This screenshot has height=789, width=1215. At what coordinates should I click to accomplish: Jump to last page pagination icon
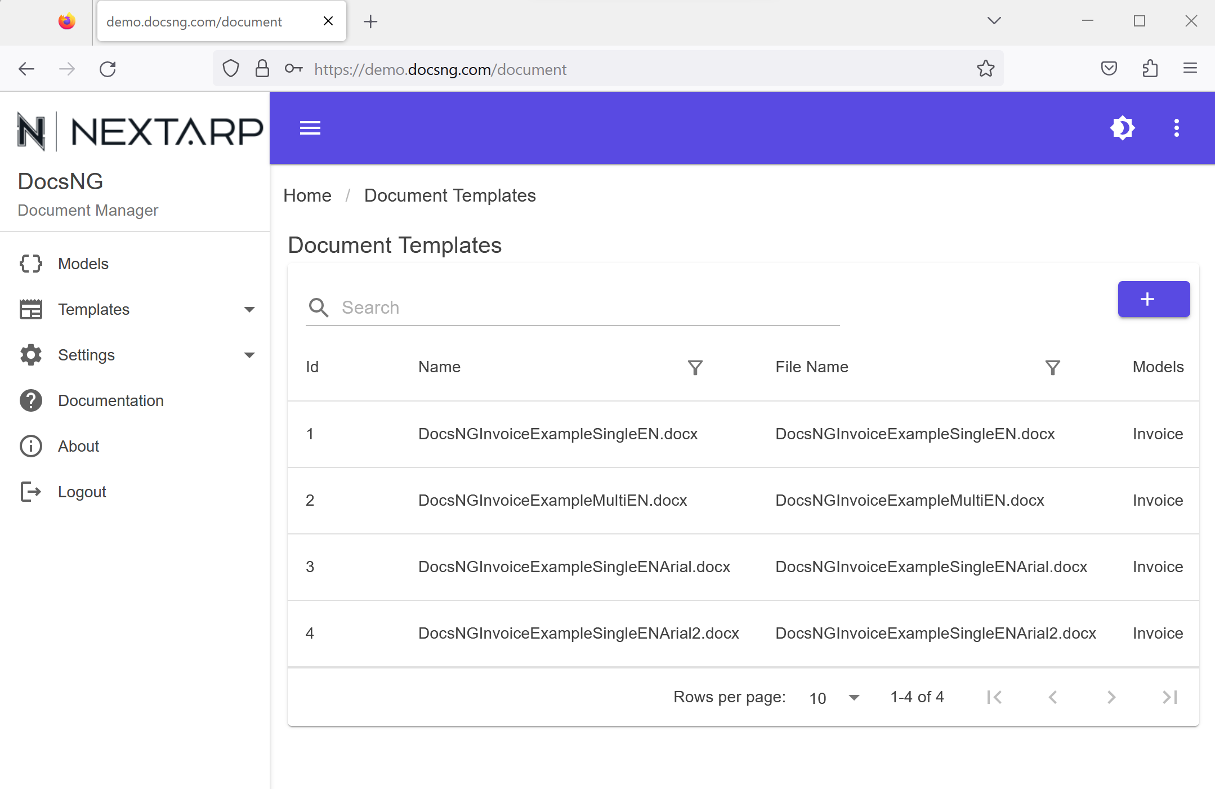pos(1169,697)
